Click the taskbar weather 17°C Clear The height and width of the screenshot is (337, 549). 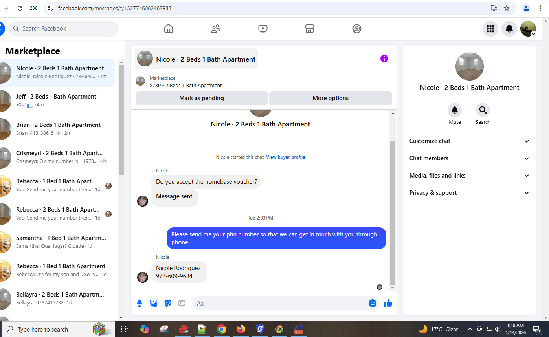coord(438,329)
